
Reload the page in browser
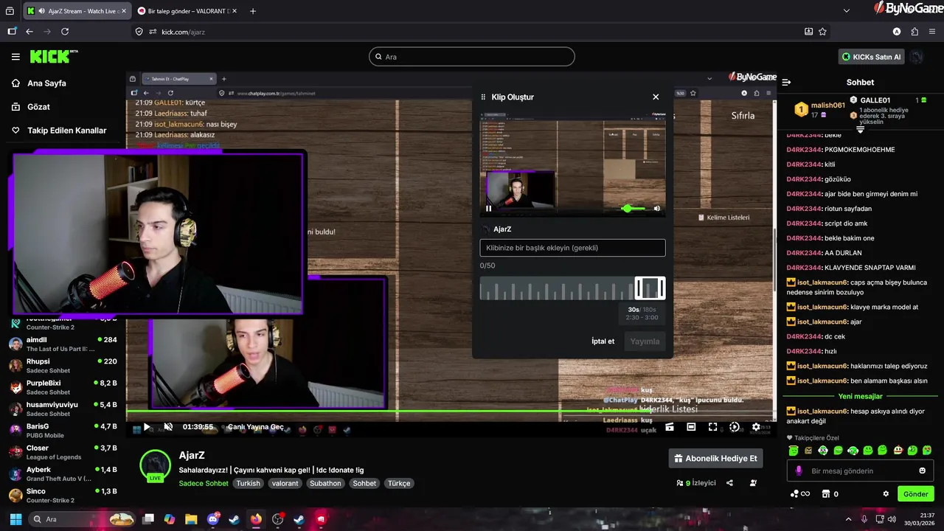65,32
